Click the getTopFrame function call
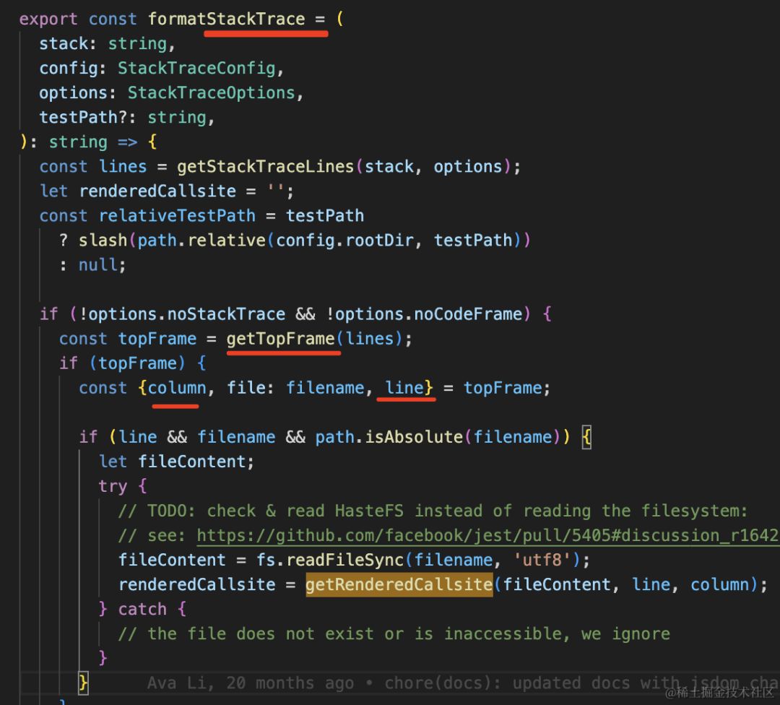The width and height of the screenshot is (780, 705). [280, 339]
